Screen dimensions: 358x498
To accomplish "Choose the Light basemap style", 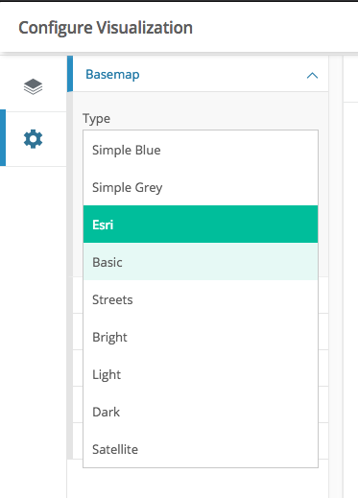I will (201, 374).
